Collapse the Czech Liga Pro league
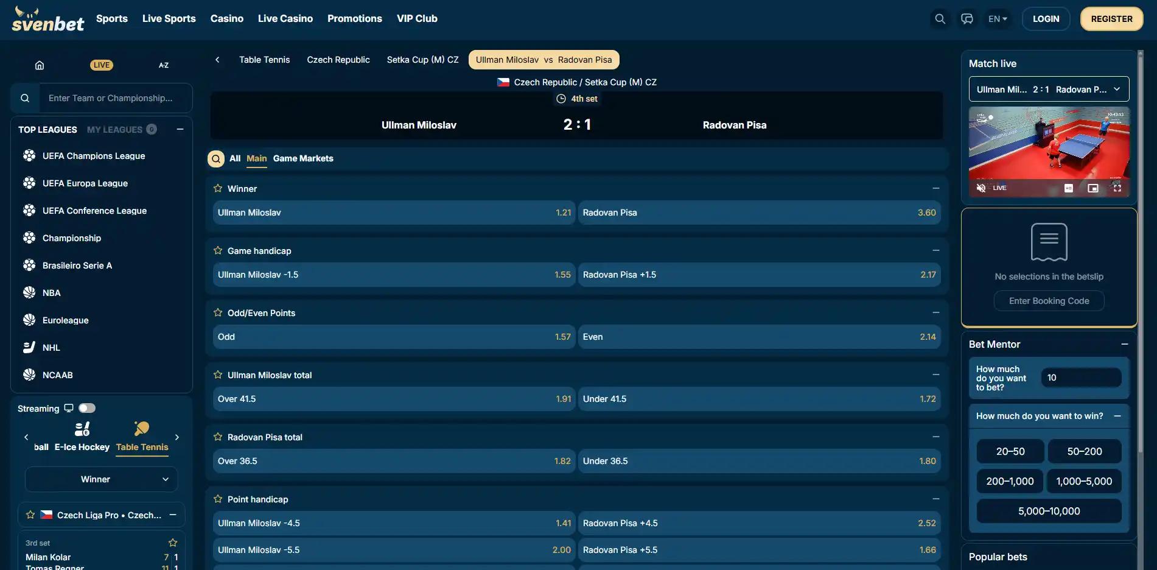Image resolution: width=1157 pixels, height=570 pixels. point(173,515)
